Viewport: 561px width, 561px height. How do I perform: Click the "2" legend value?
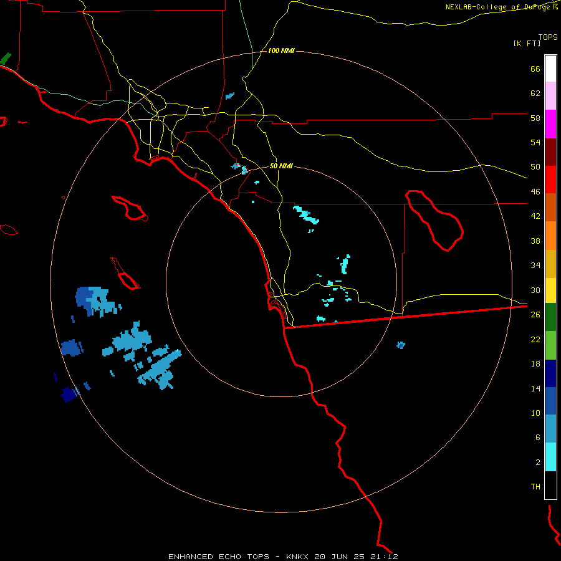538,463
